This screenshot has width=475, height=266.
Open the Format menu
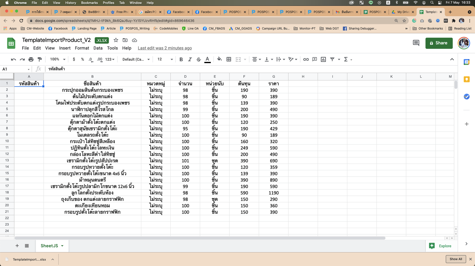(82, 48)
